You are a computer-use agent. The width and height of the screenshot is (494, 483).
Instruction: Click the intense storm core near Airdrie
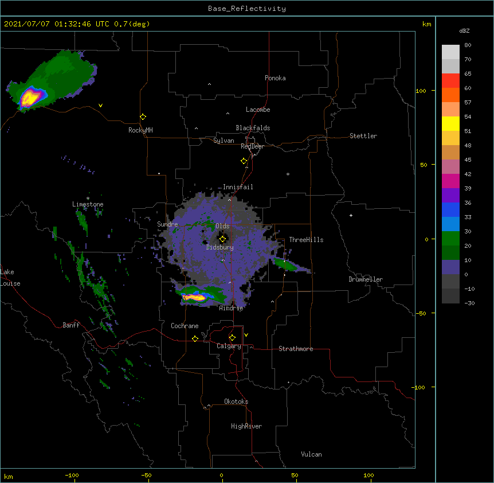point(194,297)
